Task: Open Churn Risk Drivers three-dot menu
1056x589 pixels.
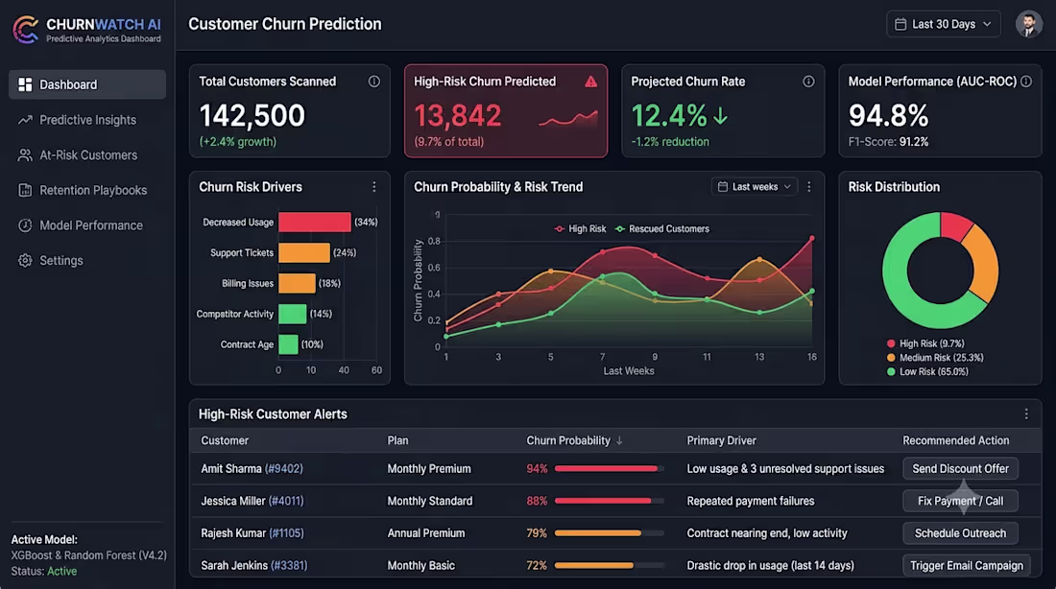Action: tap(373, 187)
